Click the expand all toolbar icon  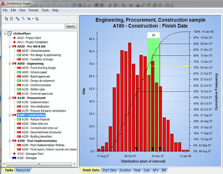(17, 19)
